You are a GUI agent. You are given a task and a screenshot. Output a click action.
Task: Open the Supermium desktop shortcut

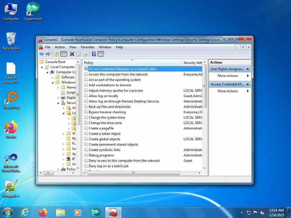33,12
